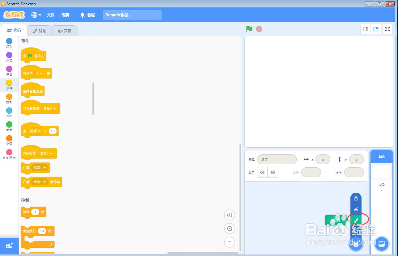Image resolution: width=398 pixels, height=256 pixels.
Task: Select the 事件 block category
Action: click(x=9, y=85)
